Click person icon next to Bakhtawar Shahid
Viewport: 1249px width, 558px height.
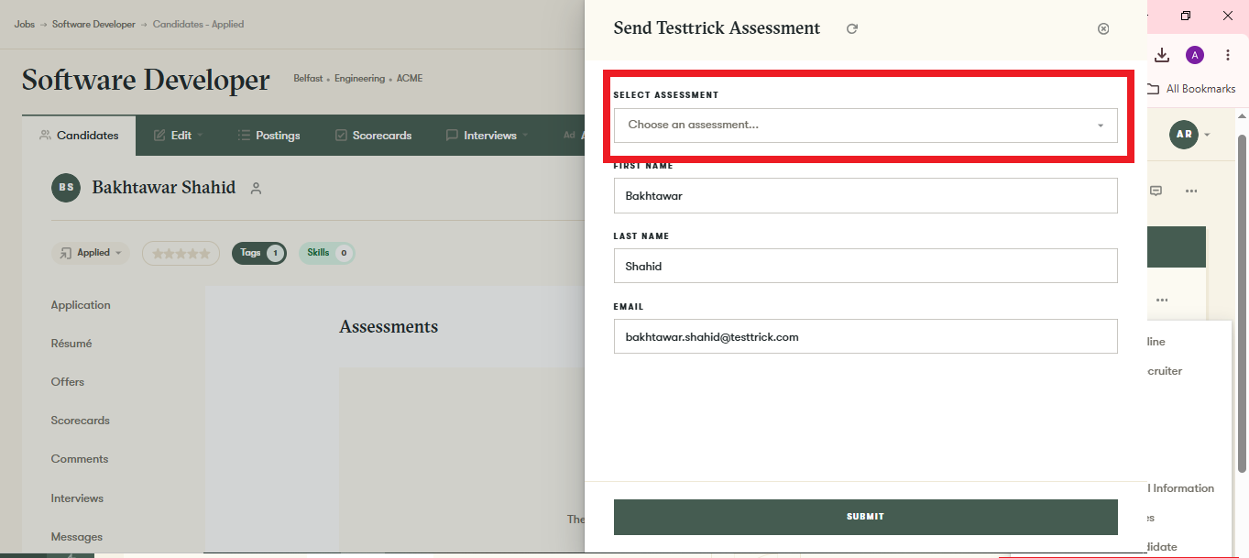[257, 189]
